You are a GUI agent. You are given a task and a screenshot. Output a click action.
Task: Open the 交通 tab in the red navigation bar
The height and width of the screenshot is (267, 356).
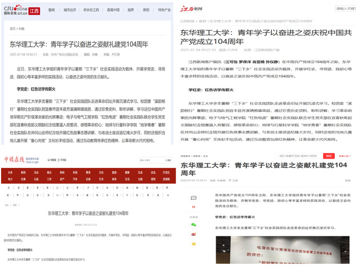(23, 179)
